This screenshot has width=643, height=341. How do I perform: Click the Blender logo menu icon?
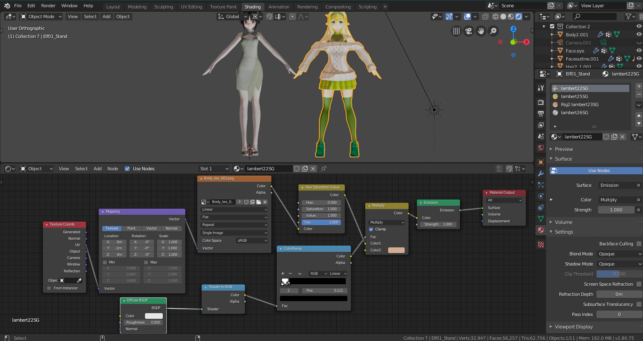point(7,6)
